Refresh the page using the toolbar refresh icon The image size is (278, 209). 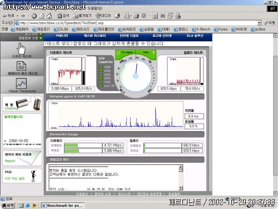42,16
